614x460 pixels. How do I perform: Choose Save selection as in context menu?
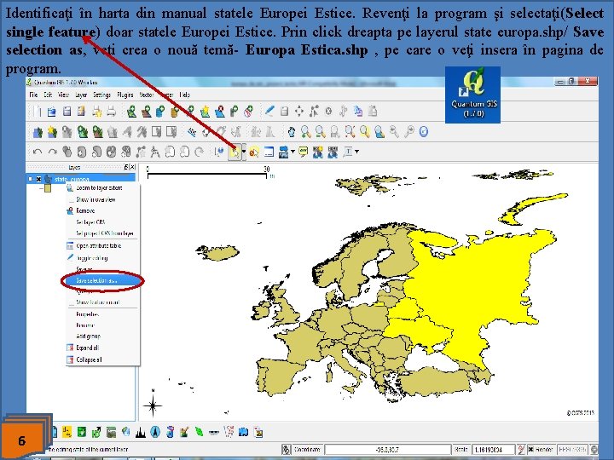(x=101, y=280)
